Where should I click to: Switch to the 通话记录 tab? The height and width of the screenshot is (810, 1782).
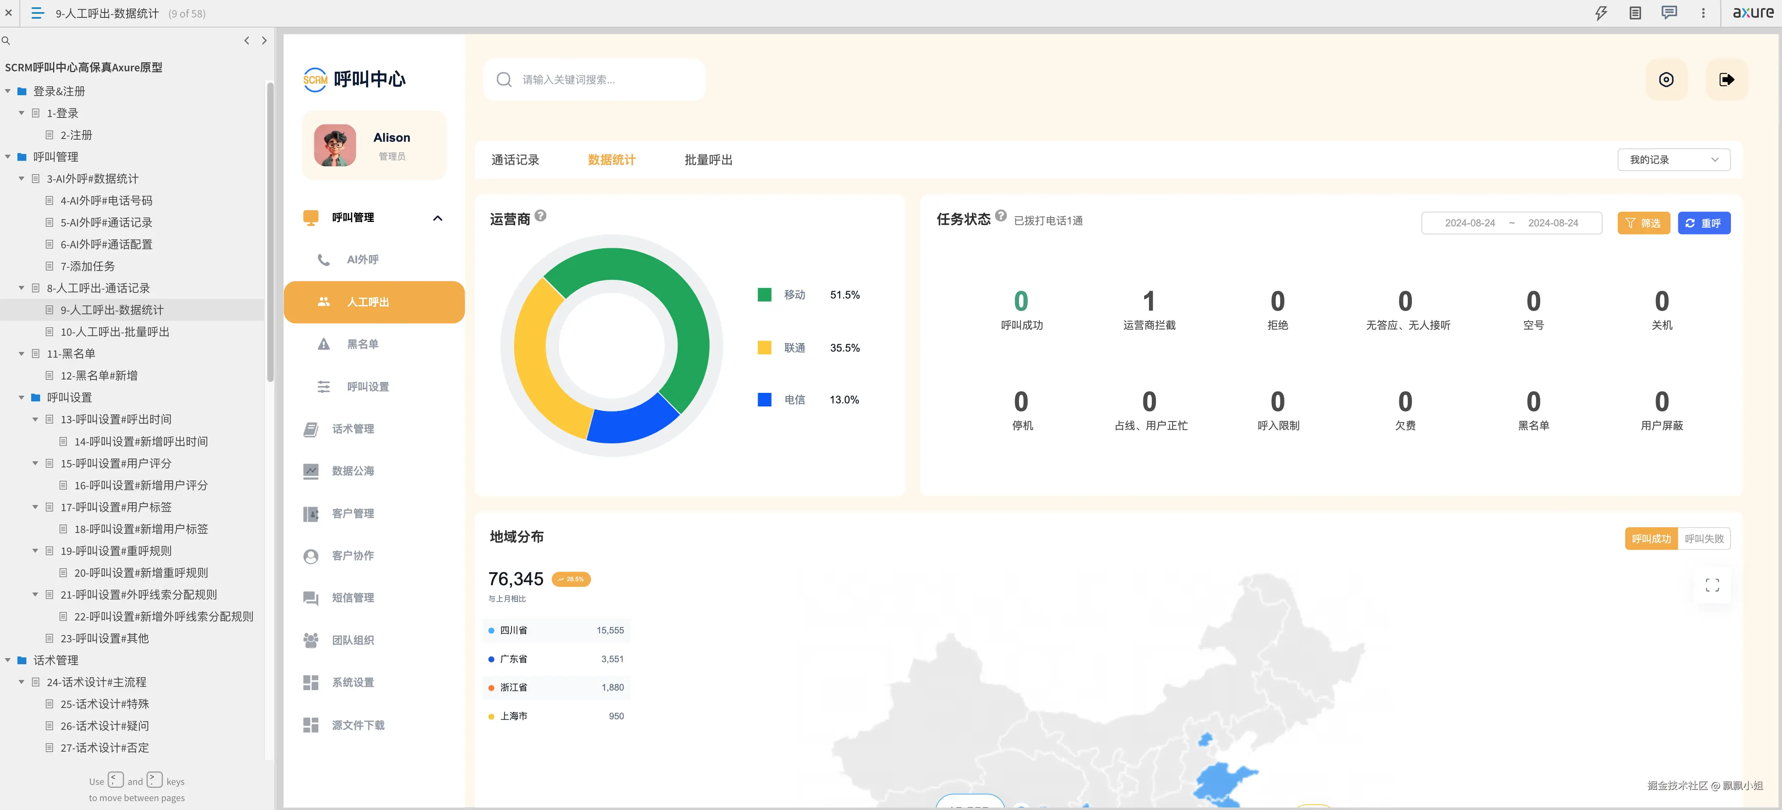[515, 160]
